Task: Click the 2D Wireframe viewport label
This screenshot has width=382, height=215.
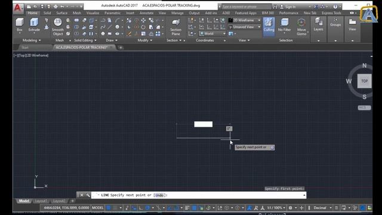Action: coord(37,56)
